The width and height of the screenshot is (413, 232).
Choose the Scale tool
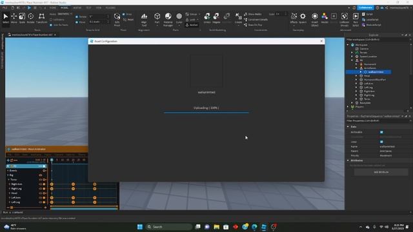point(22,19)
